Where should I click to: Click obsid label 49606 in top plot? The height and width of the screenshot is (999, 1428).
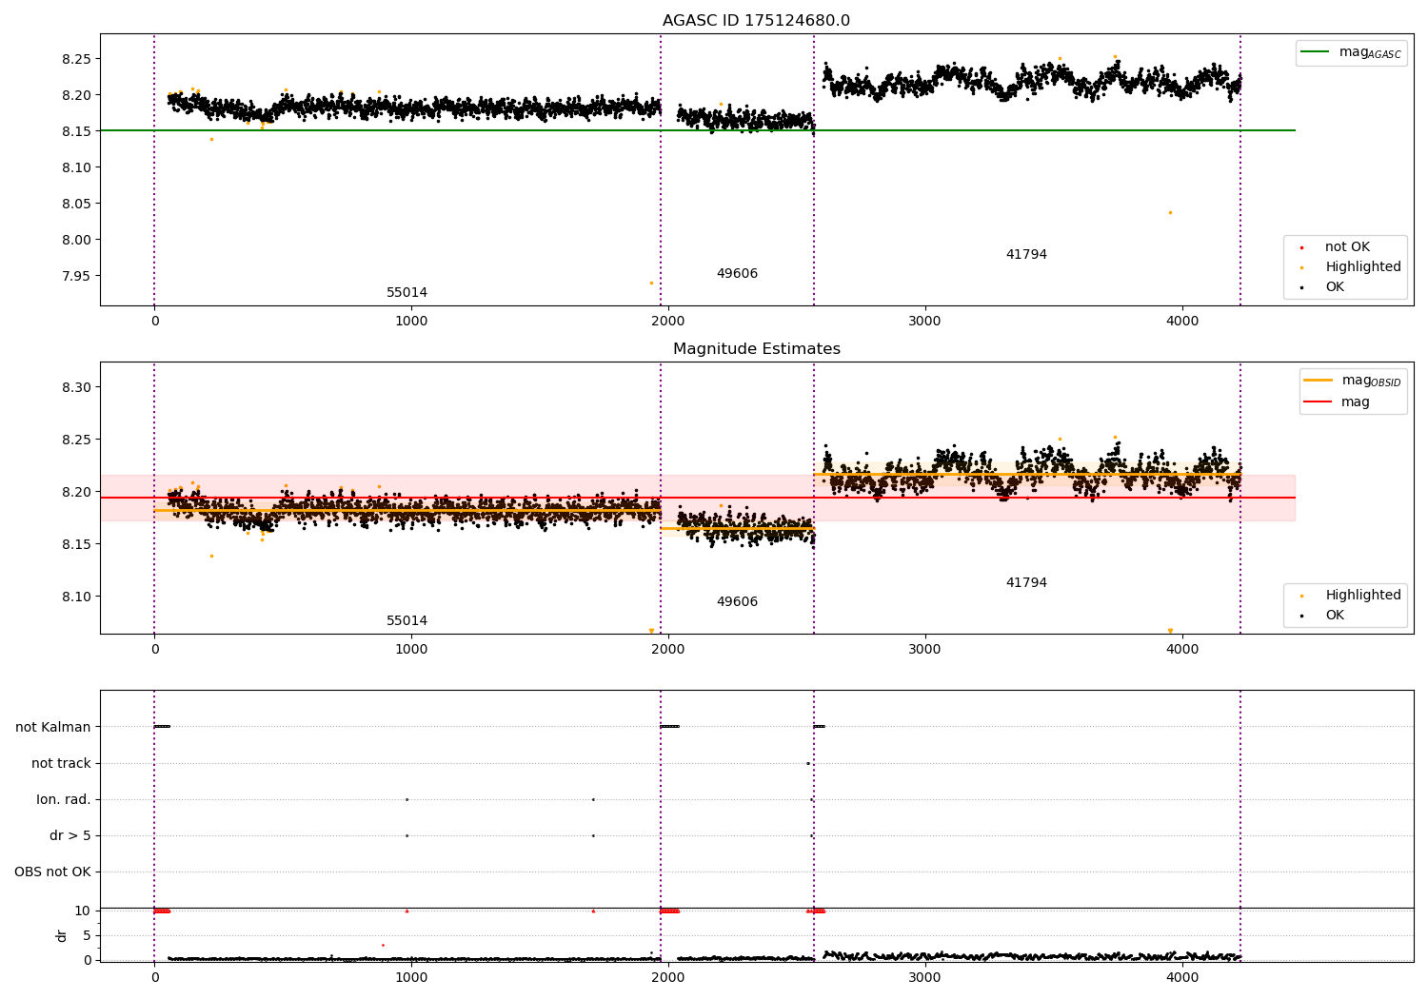pos(737,274)
